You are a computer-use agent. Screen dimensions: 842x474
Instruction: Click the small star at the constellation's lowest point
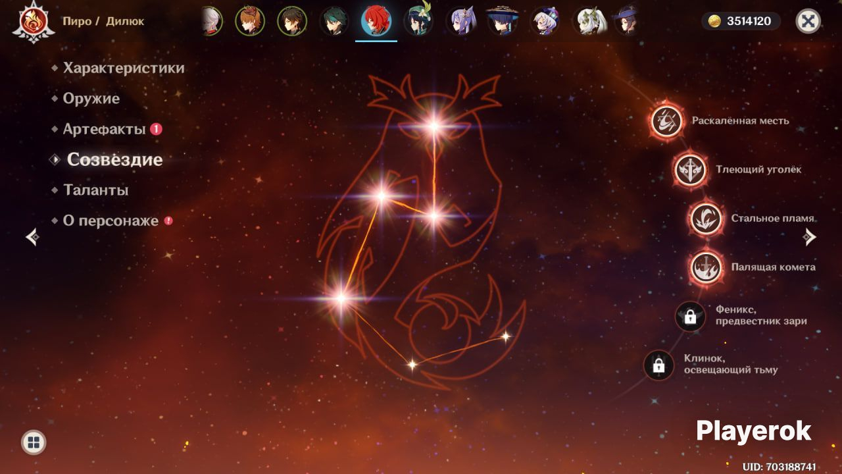click(x=412, y=364)
